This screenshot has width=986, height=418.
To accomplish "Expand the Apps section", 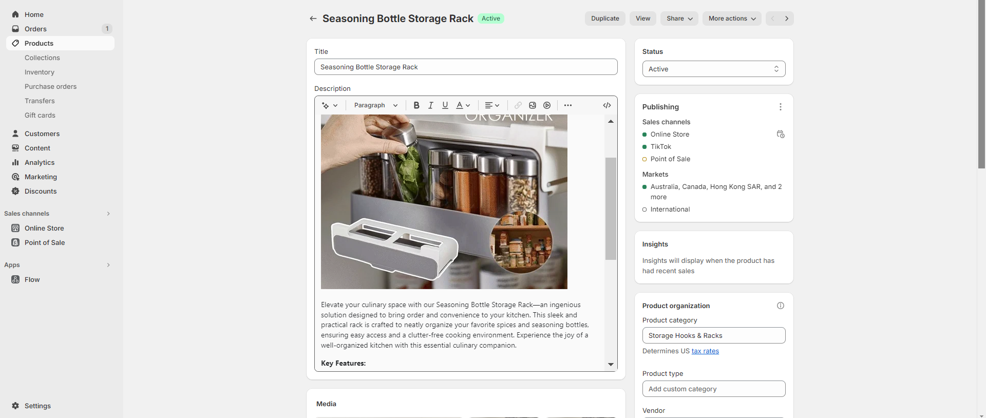I will (x=108, y=265).
